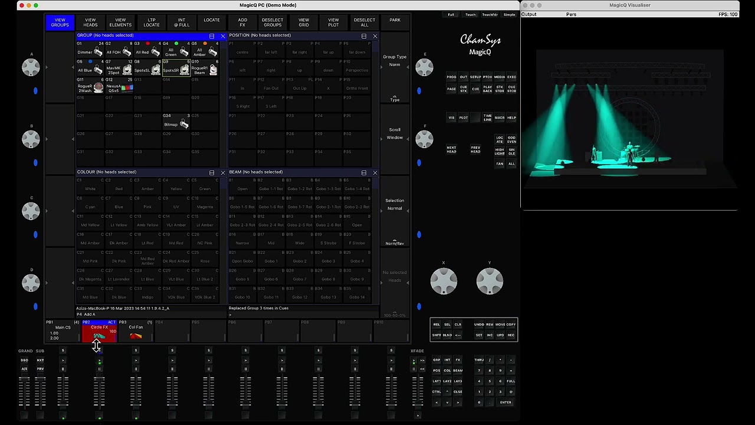Select the G9 SpotsSR group
Image resolution: width=755 pixels, height=425 pixels.
tap(177, 68)
